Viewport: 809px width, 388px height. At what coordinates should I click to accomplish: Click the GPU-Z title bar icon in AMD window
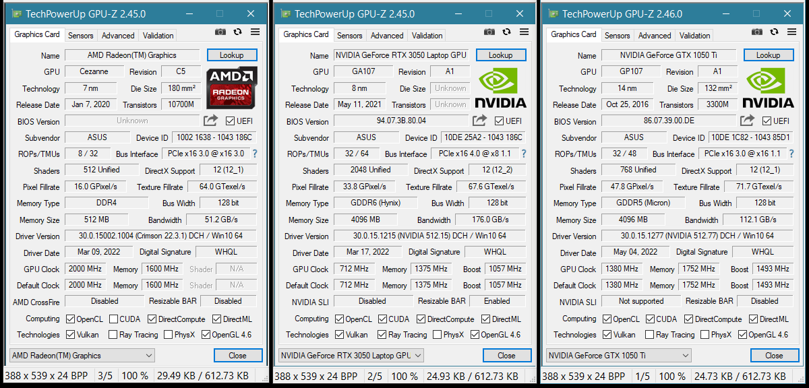click(x=18, y=14)
